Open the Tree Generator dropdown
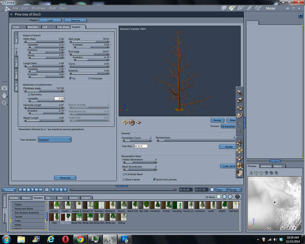The image size is (305, 244). [x=54, y=139]
